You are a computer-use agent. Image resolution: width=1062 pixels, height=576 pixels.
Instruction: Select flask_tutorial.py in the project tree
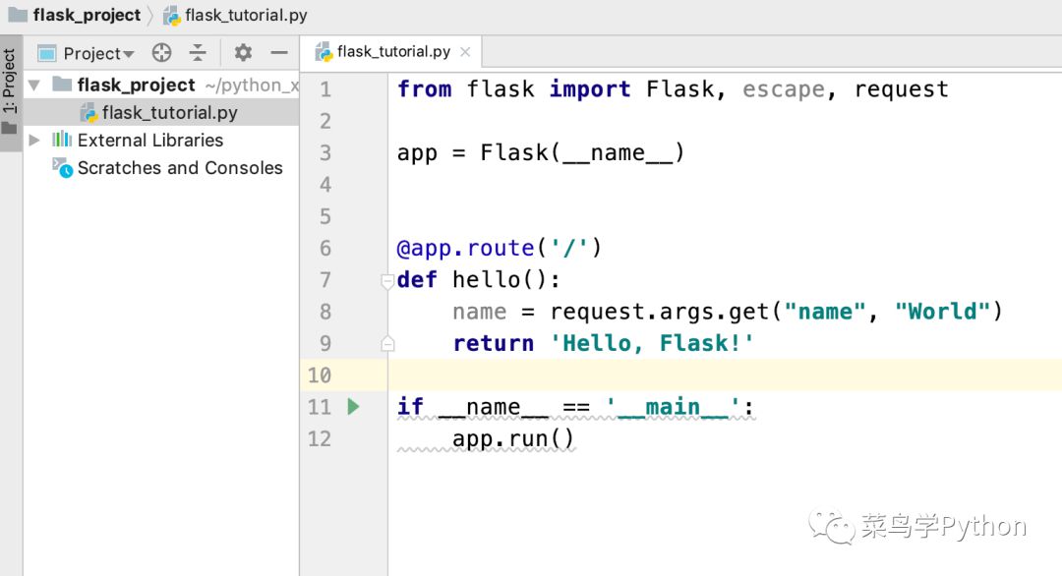[x=169, y=113]
